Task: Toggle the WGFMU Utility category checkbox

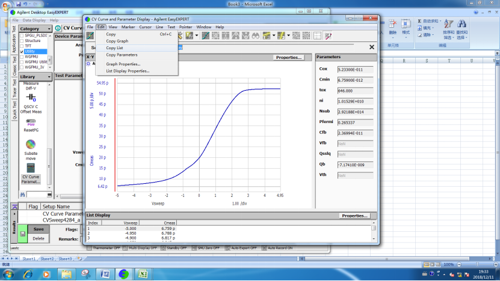Action: 22,62
